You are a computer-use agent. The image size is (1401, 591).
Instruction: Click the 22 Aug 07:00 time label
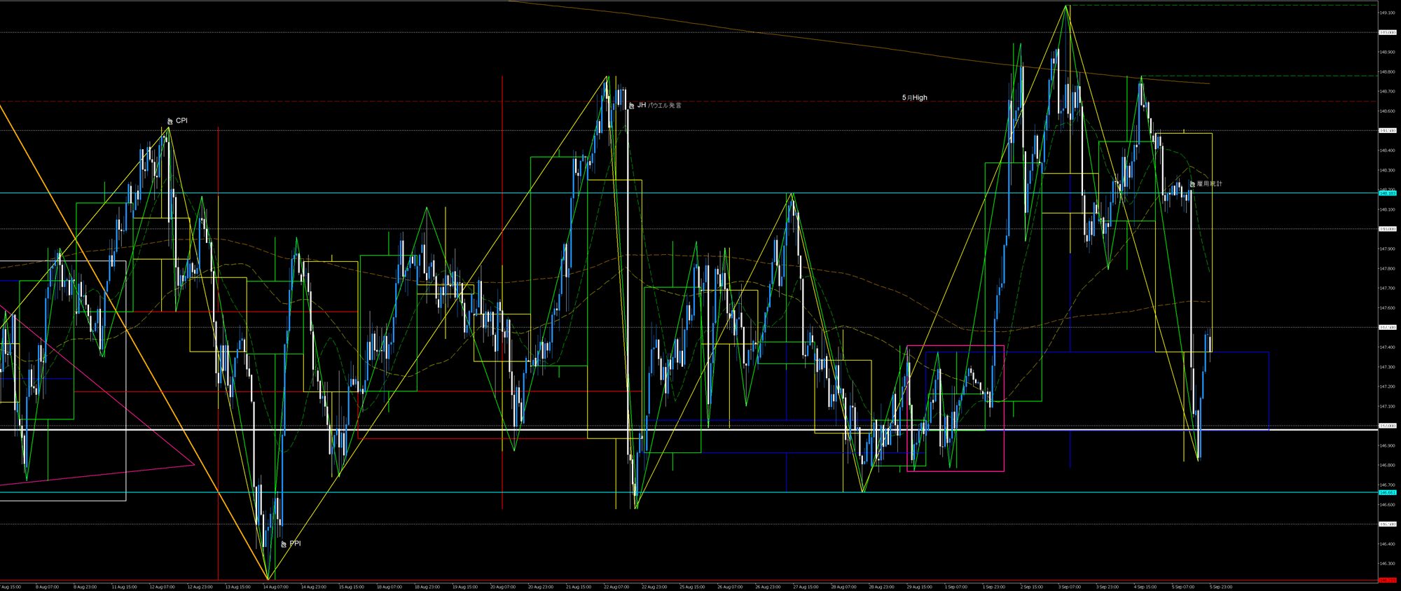(x=616, y=587)
